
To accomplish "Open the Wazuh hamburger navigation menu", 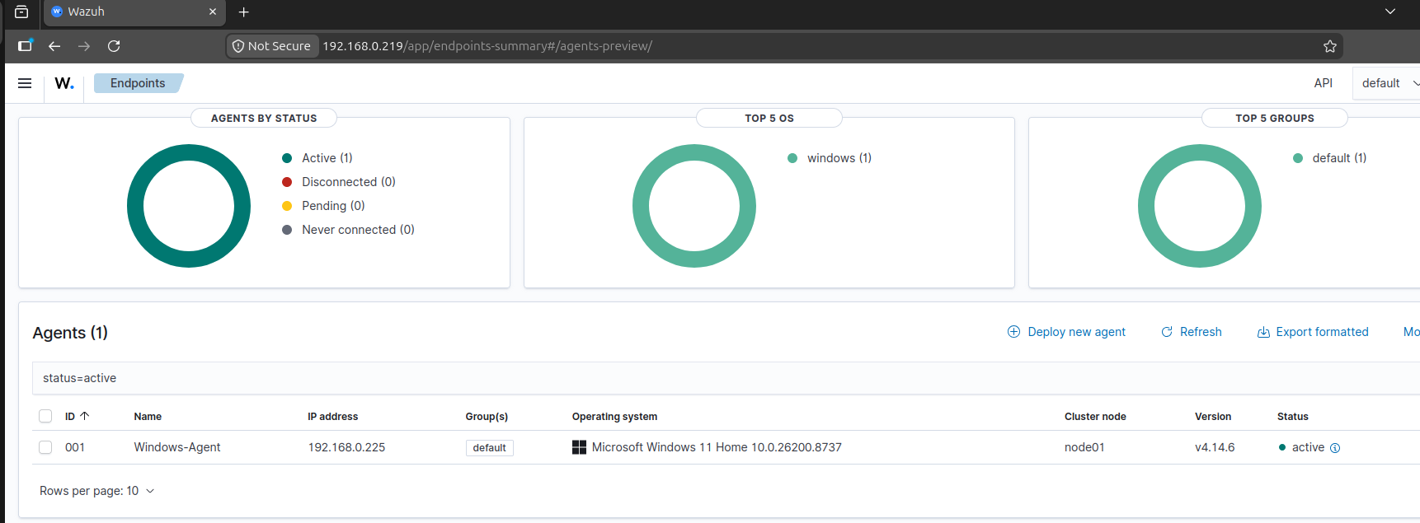I will click(x=25, y=83).
